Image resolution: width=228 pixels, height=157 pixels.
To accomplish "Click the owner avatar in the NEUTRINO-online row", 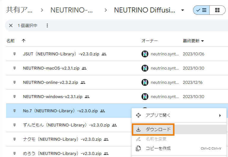I will (x=145, y=82).
